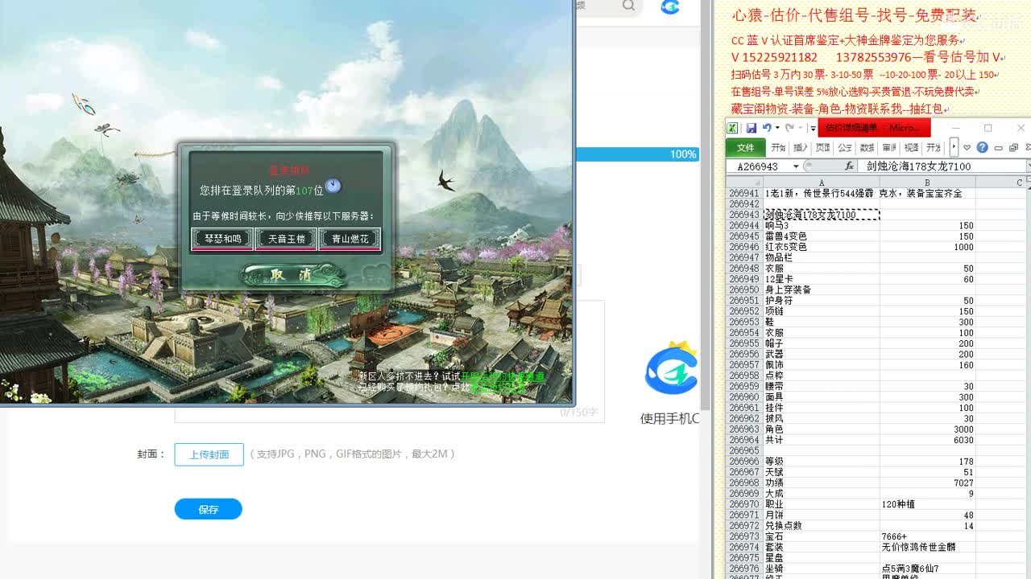Open the Excel help question-mark icon
Viewport: 1031px width, 579px height.
coord(982,147)
